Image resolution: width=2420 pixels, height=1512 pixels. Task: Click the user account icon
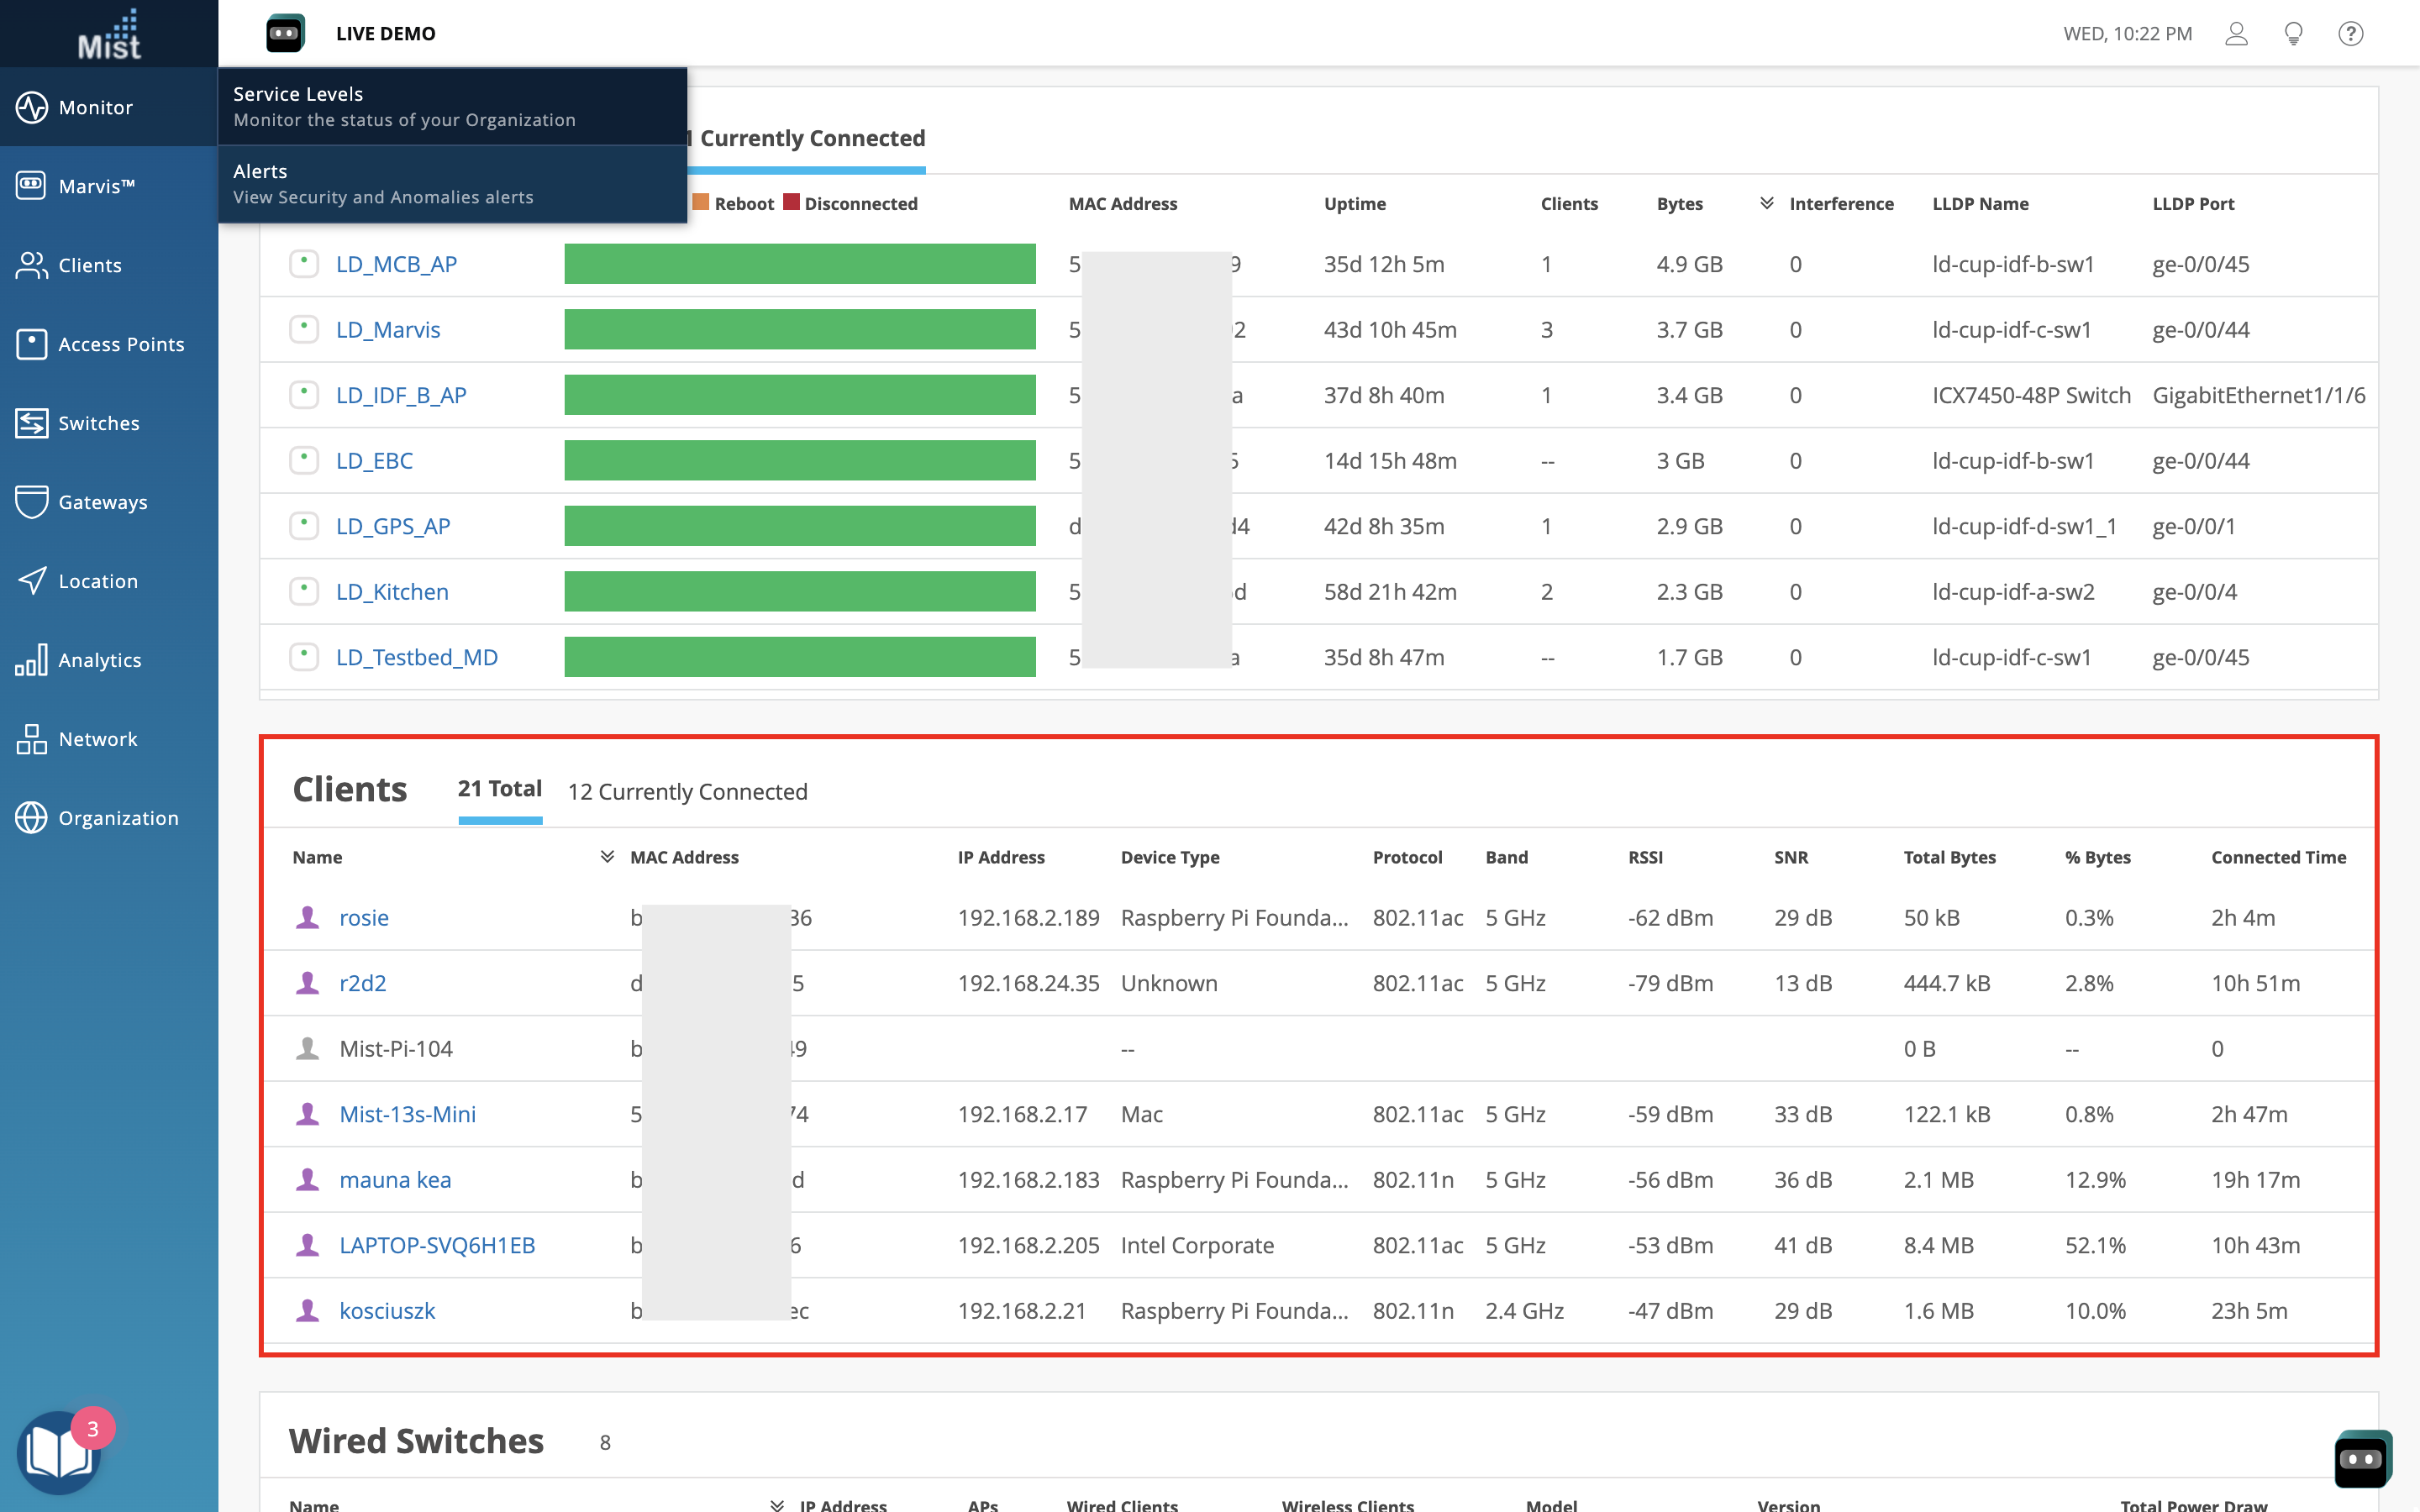pyautogui.click(x=2236, y=34)
